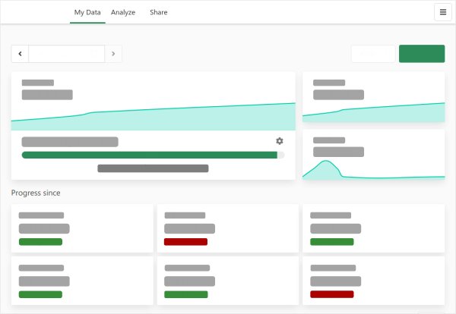
Task: Open the top-row last card with green badge
Action: [373, 228]
